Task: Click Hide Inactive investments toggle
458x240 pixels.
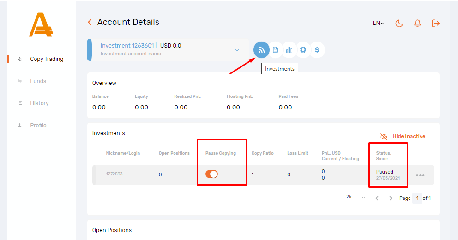Action: (403, 137)
